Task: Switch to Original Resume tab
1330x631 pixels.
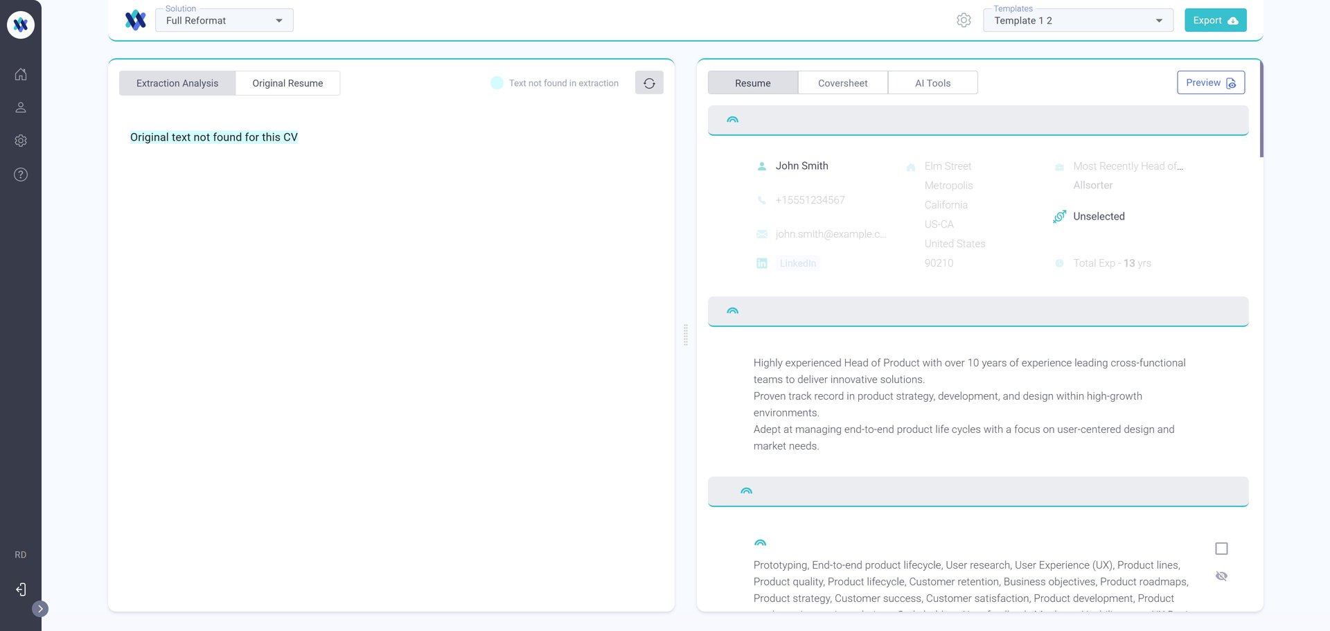Action: click(287, 83)
